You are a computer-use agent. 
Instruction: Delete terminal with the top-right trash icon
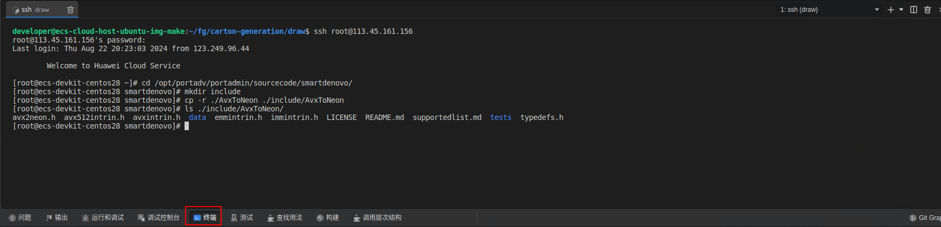928,10
